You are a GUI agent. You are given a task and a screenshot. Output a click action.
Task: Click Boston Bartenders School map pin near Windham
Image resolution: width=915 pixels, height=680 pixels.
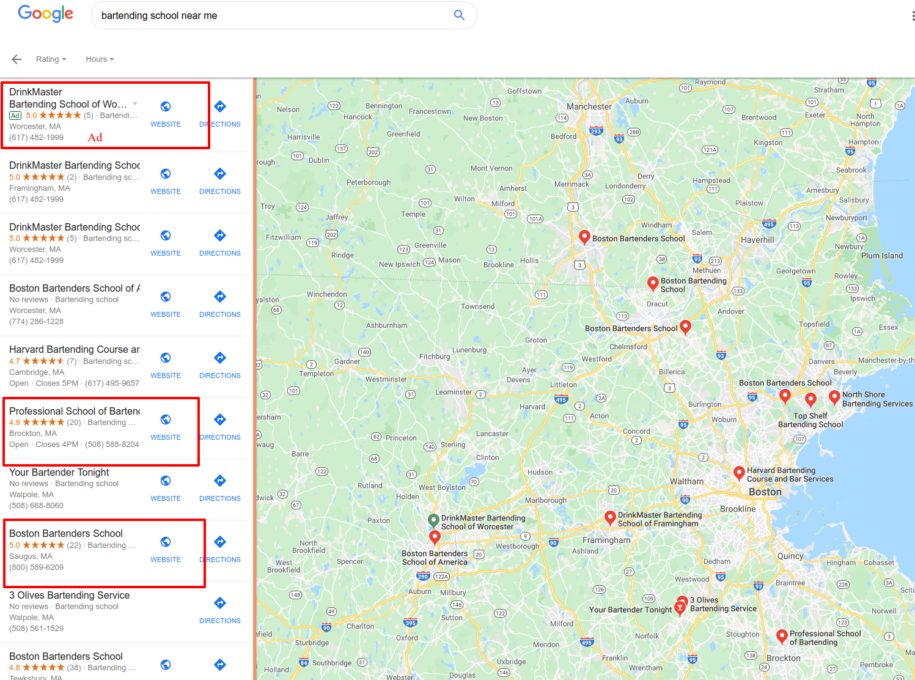(x=584, y=237)
